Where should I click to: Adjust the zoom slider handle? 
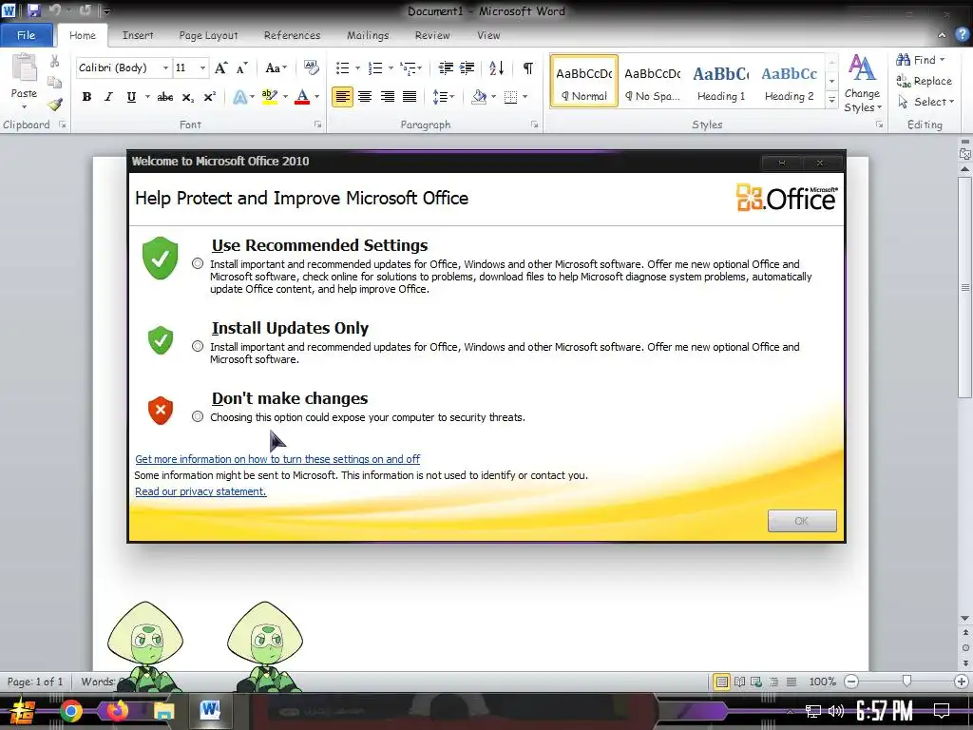pyautogui.click(x=906, y=681)
